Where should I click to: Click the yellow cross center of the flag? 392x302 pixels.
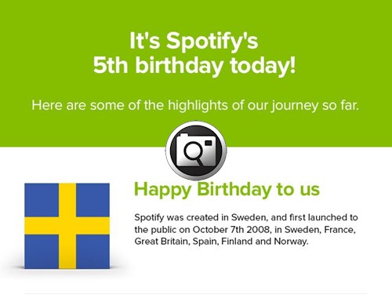coord(67,226)
